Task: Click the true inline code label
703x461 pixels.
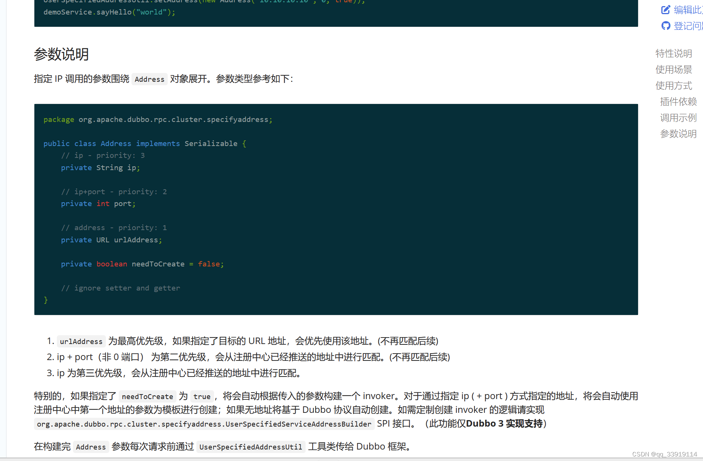Action: (x=202, y=396)
